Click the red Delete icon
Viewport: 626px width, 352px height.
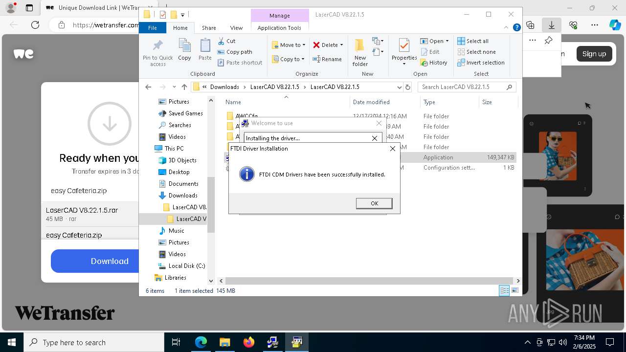tap(316, 45)
